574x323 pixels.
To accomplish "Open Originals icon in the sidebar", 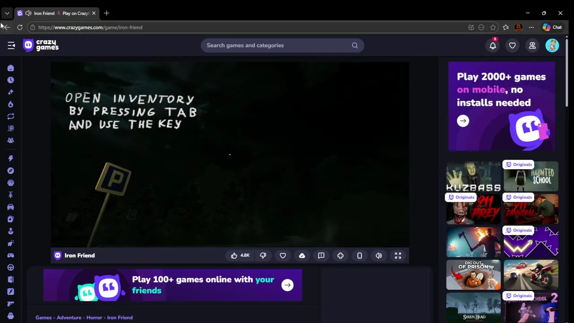I will point(11,128).
